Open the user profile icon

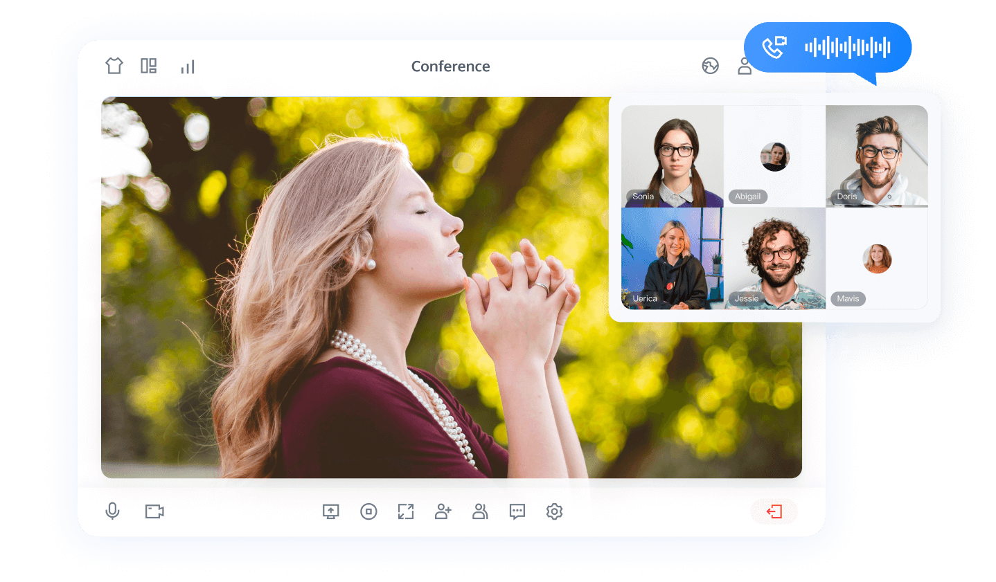[x=745, y=66]
